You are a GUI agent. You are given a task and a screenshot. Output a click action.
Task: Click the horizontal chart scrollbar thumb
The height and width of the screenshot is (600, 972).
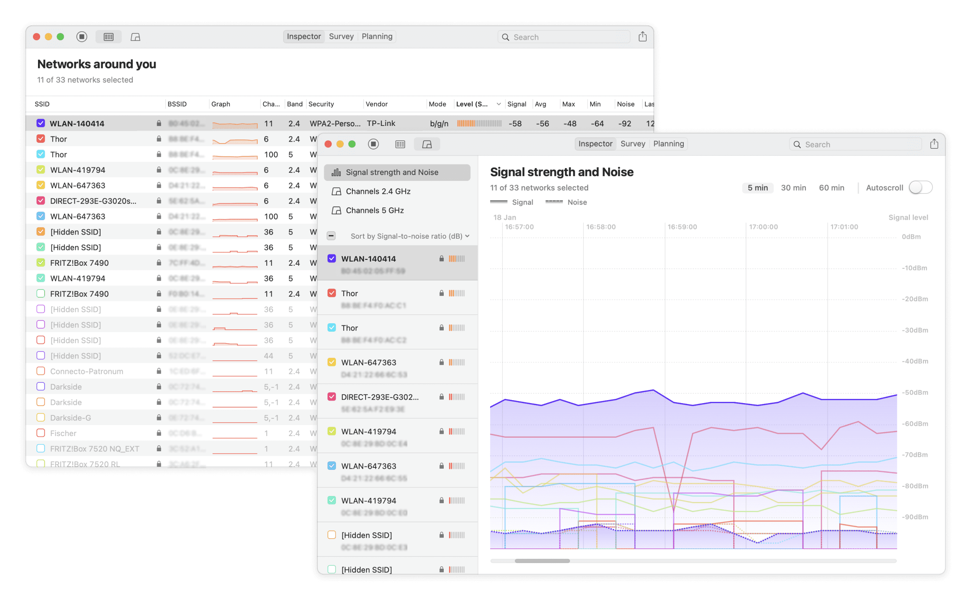542,561
